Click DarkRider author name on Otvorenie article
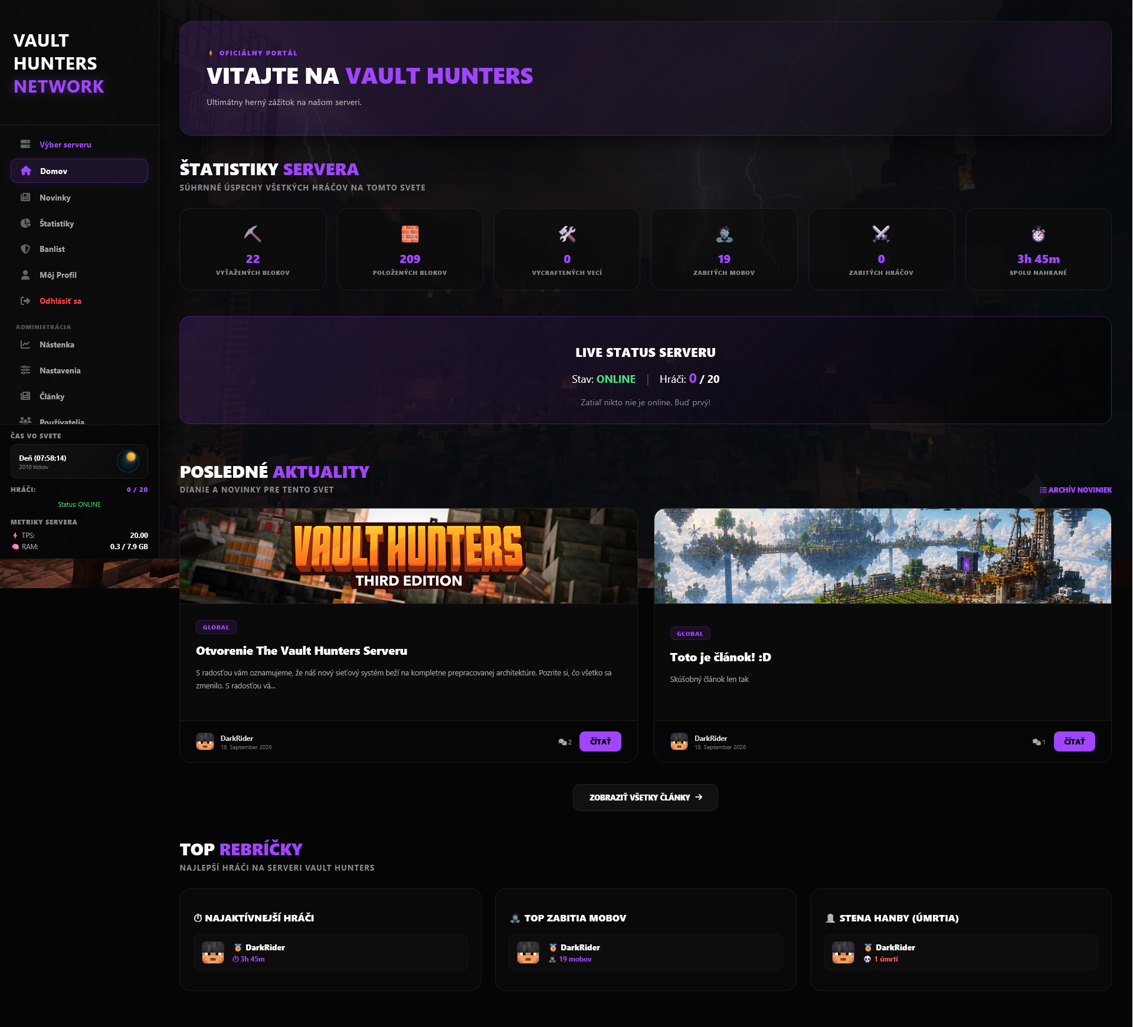 237,738
